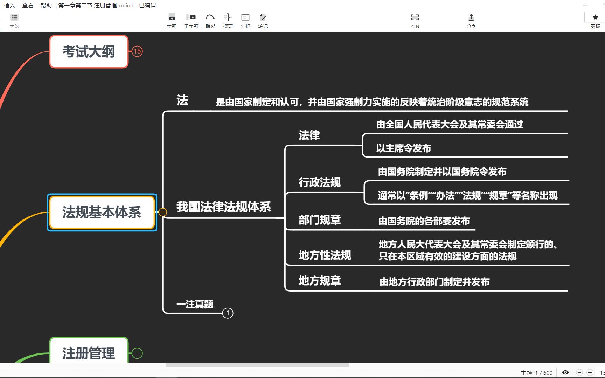Select 由国务院制定并以国务院令发布 node

tap(442, 171)
